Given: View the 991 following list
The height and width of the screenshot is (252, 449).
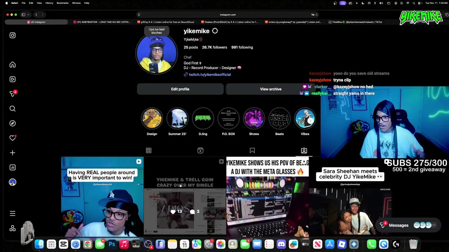Looking at the screenshot, I should 242,47.
